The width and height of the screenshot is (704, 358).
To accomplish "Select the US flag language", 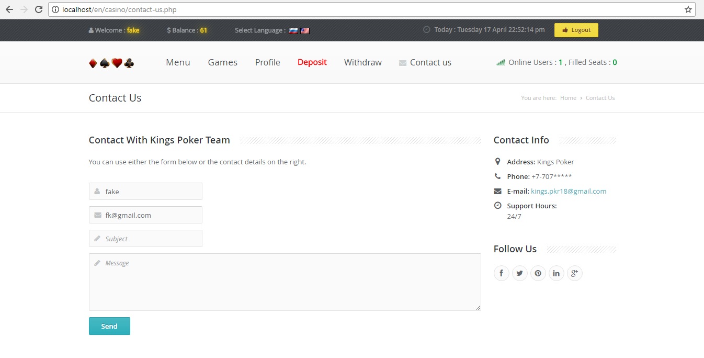I will point(305,31).
